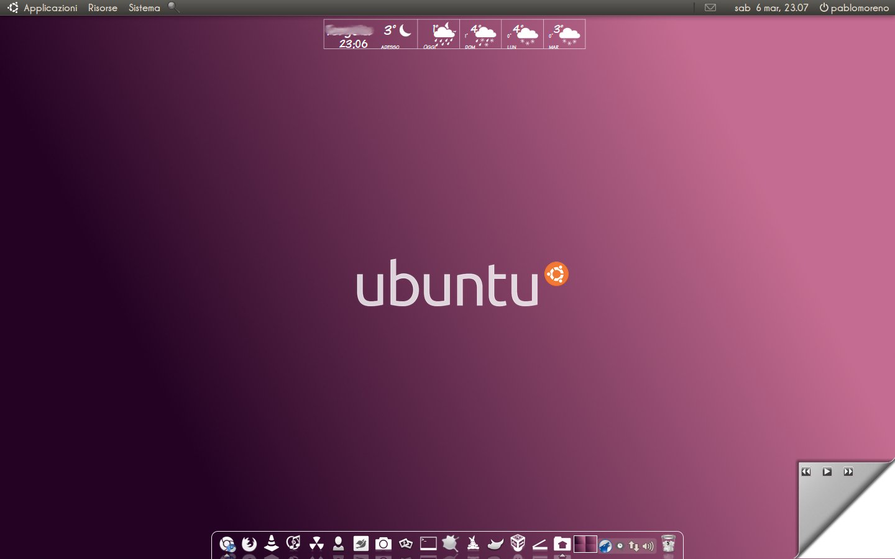Select the OGGI forecast tile
The image size is (895, 559).
[x=439, y=35]
